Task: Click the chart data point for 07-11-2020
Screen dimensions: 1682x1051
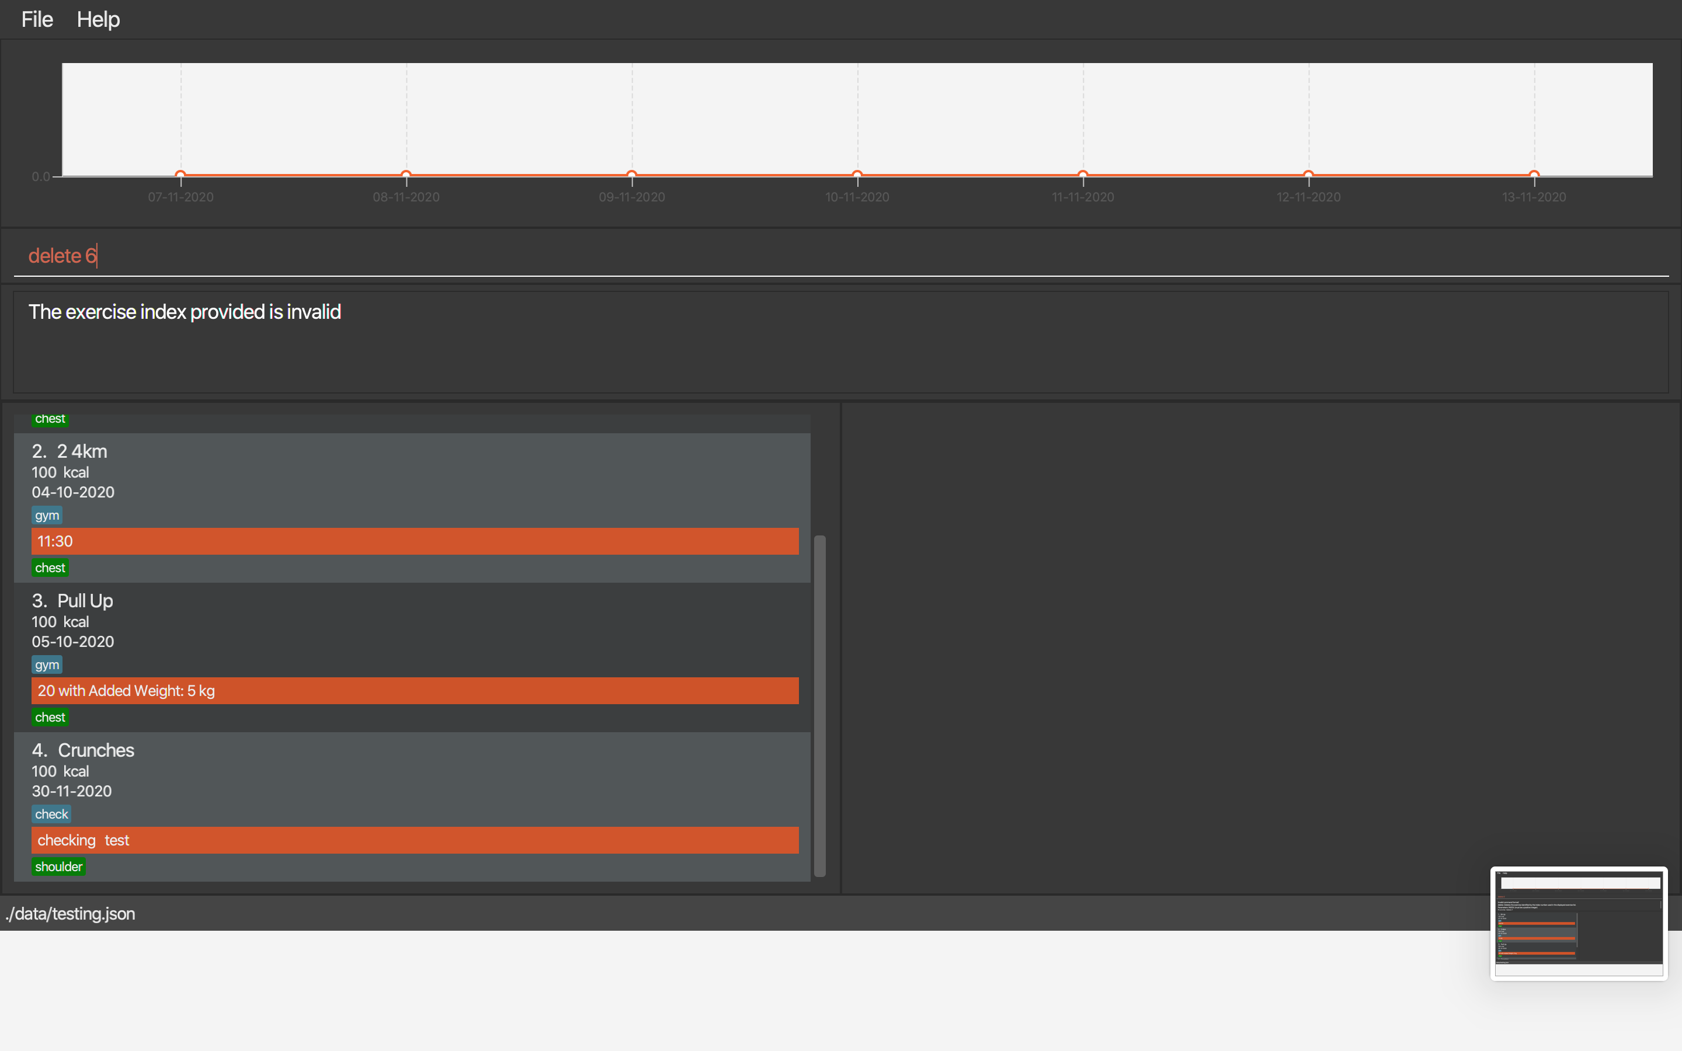Action: point(180,175)
